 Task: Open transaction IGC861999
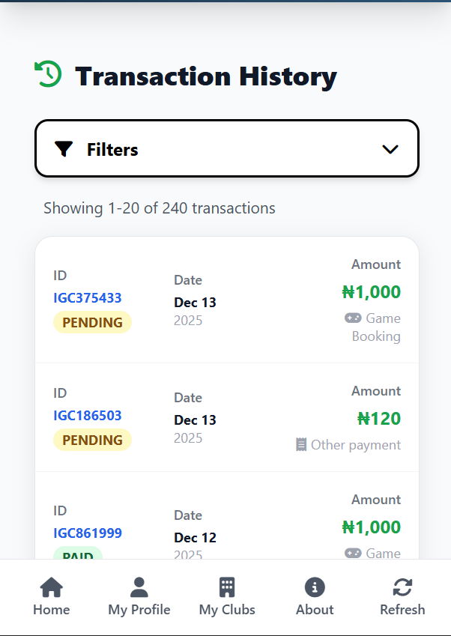[88, 533]
